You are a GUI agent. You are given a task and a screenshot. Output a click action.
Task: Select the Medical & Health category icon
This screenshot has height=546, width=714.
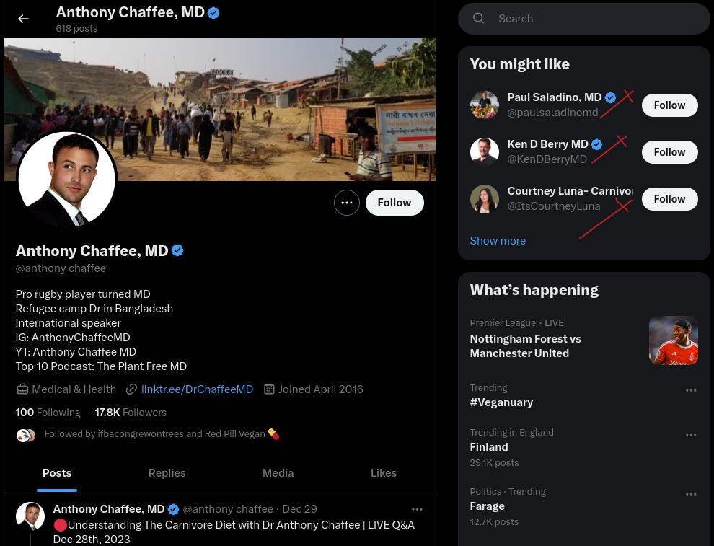point(22,389)
